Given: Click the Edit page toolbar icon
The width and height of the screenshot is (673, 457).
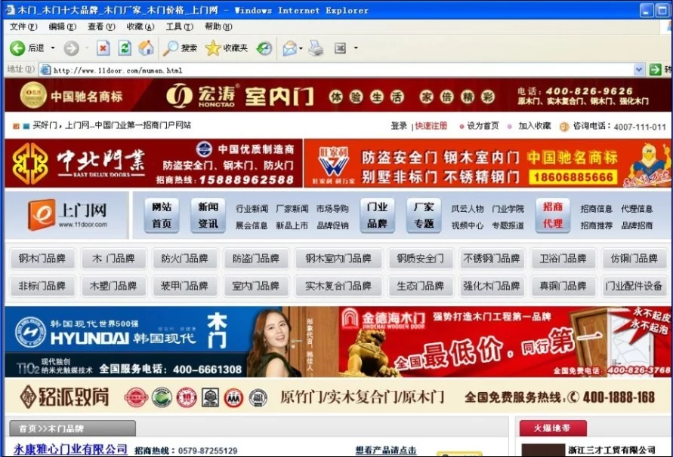Looking at the screenshot, I should pos(341,48).
